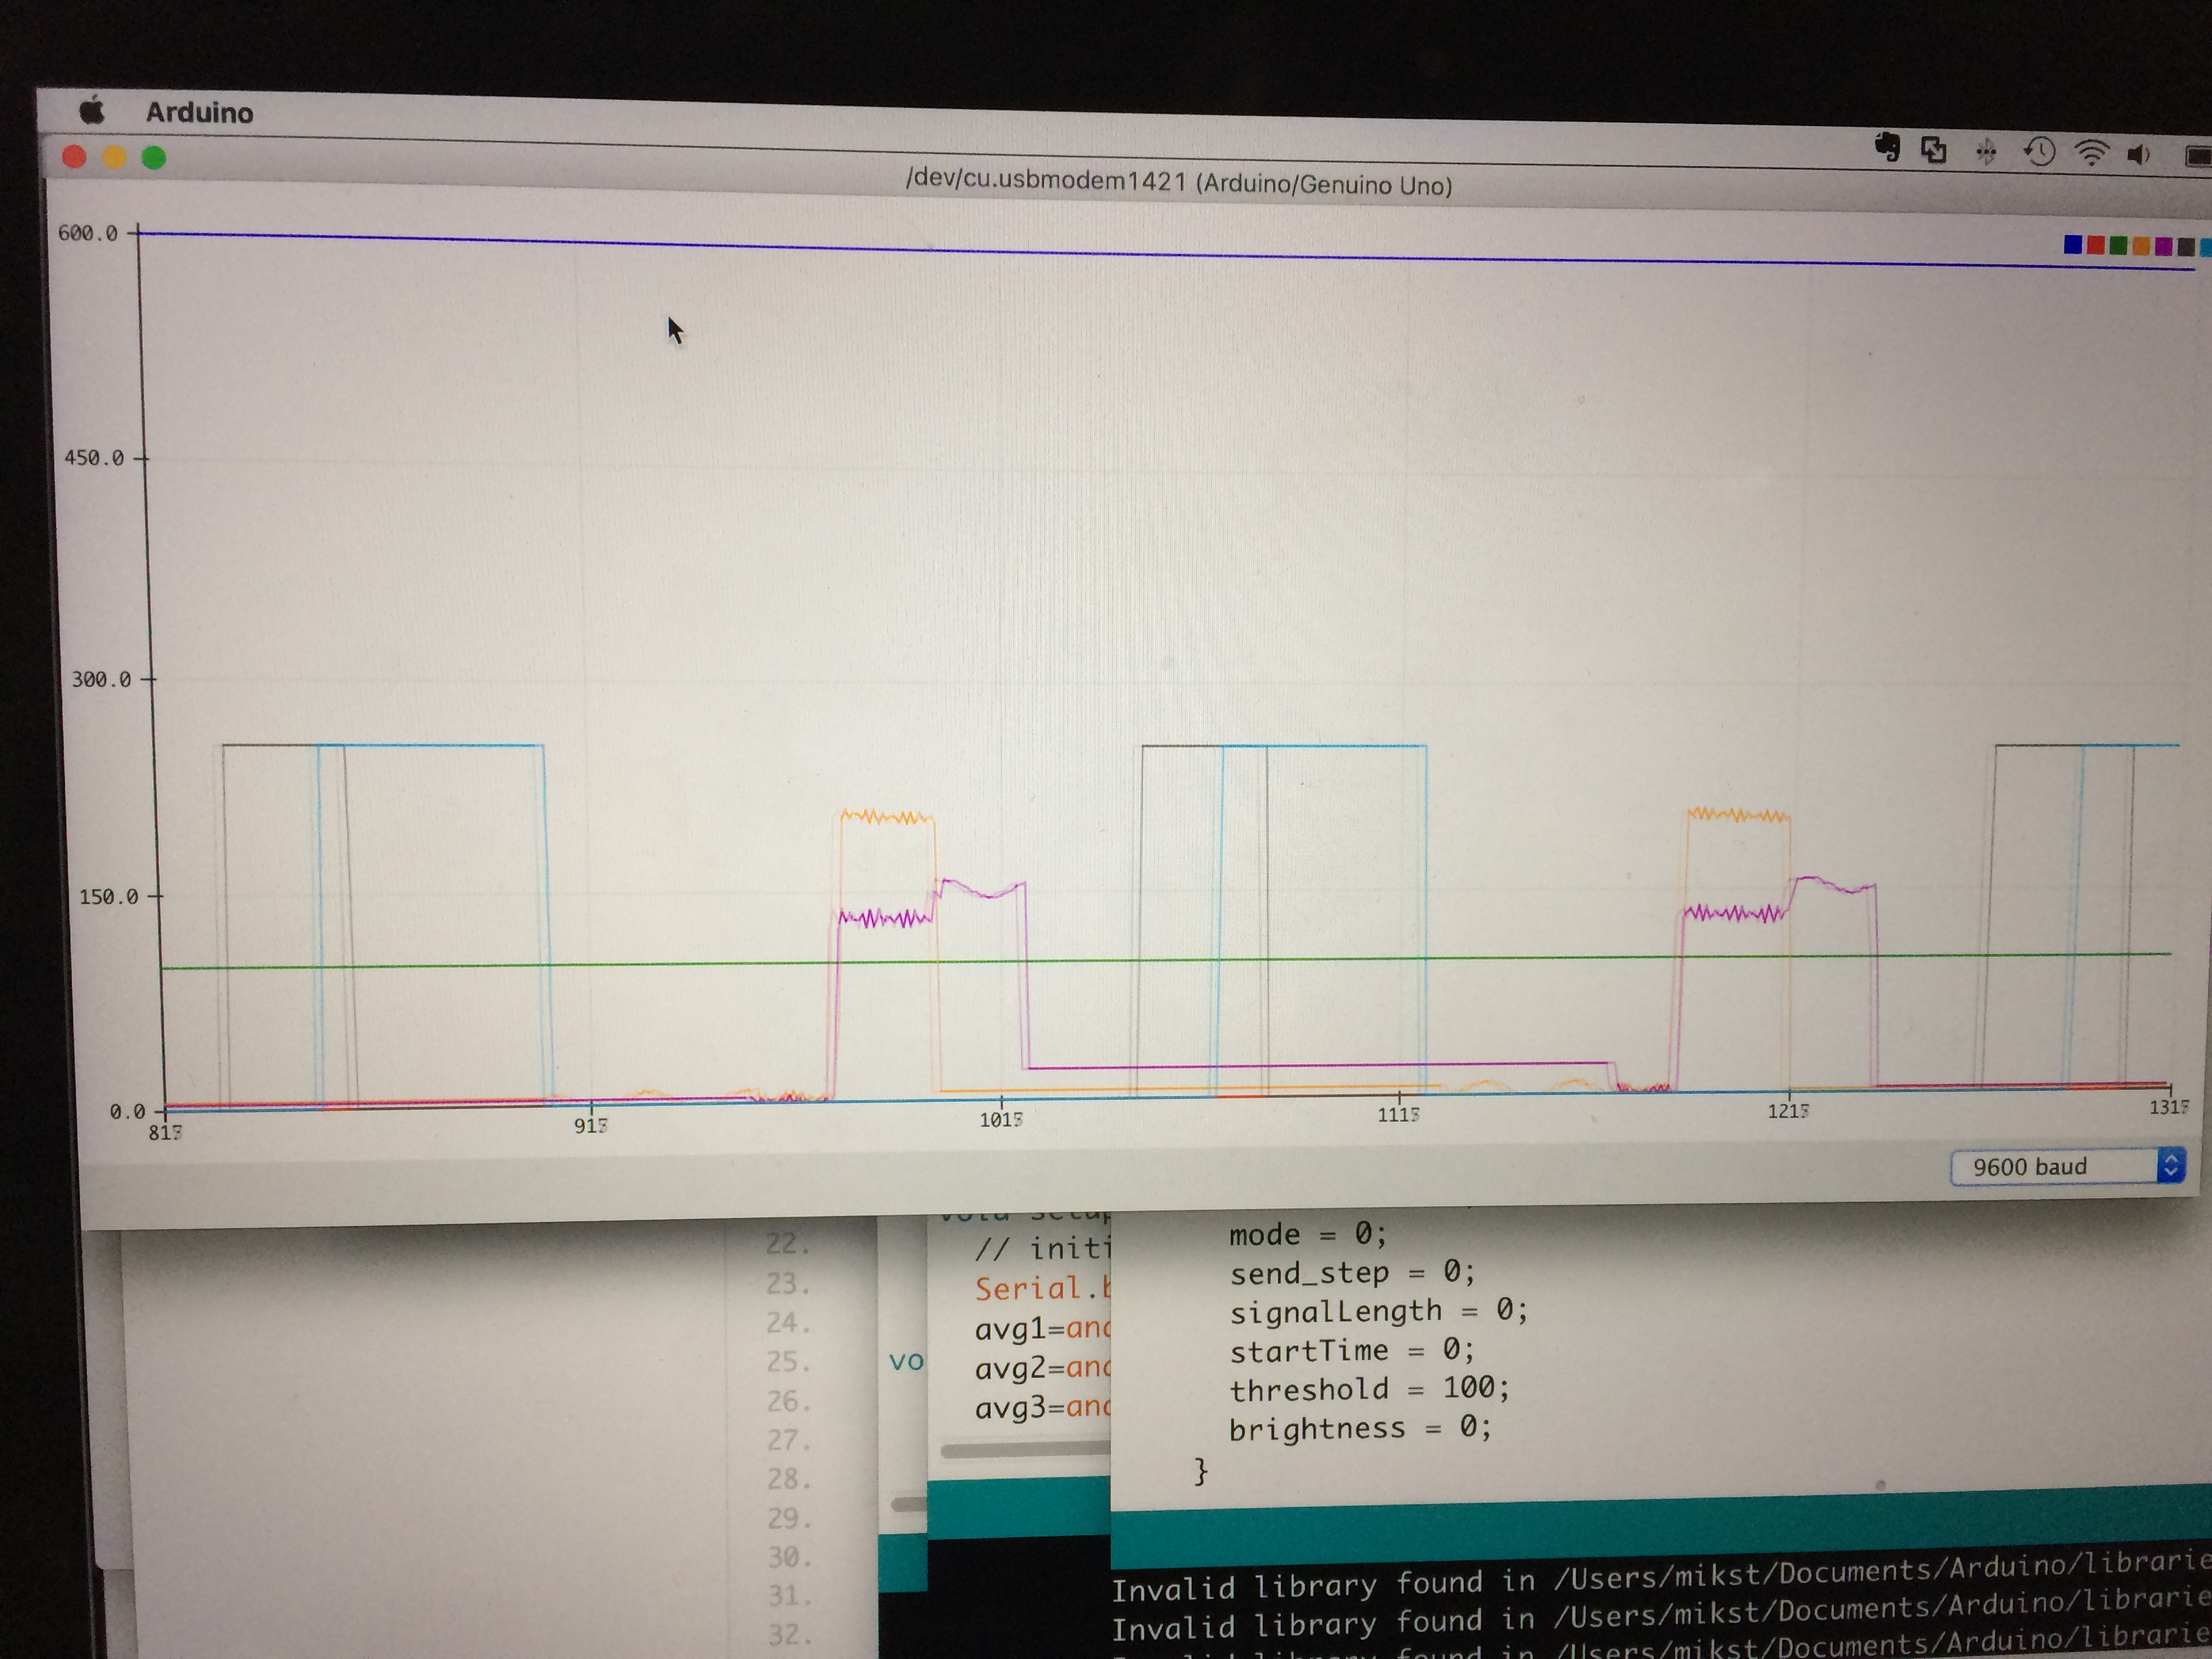Click the 'avg1=' line in back editor
The image size is (2212, 1659).
coord(1043,1329)
